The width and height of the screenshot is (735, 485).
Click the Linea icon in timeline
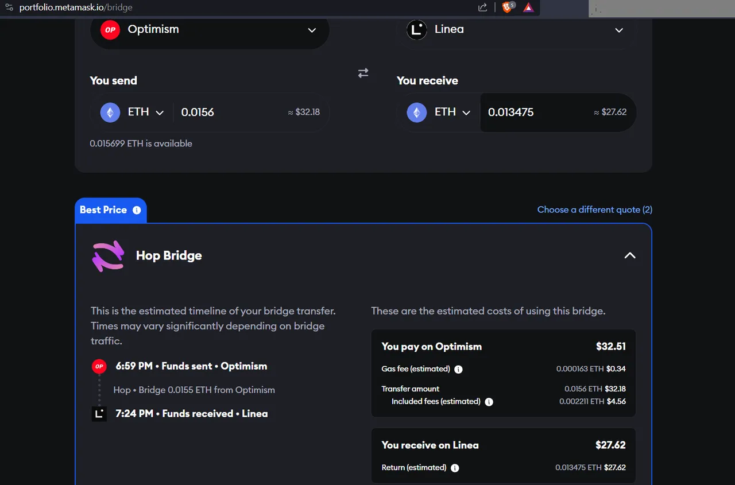[x=99, y=414]
